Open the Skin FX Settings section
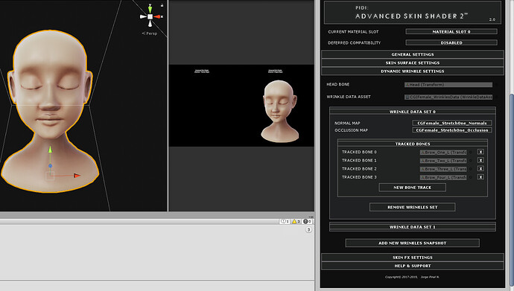The height and width of the screenshot is (291, 514). pyautogui.click(x=413, y=258)
